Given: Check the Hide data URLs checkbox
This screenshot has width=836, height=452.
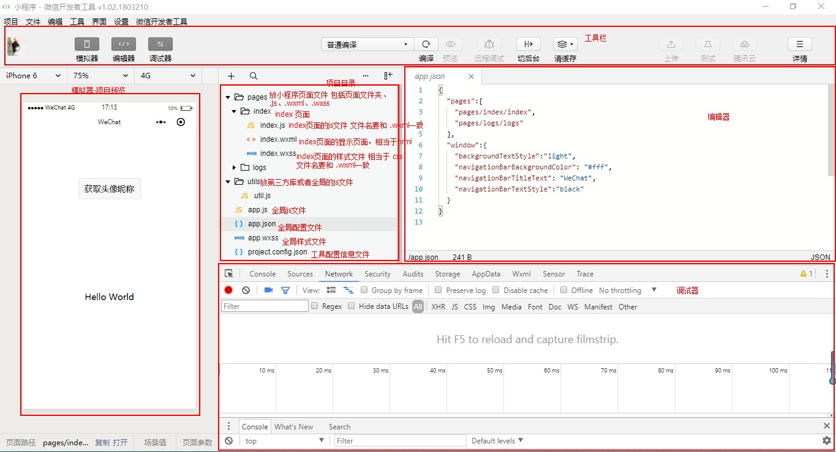Looking at the screenshot, I should tap(352, 306).
